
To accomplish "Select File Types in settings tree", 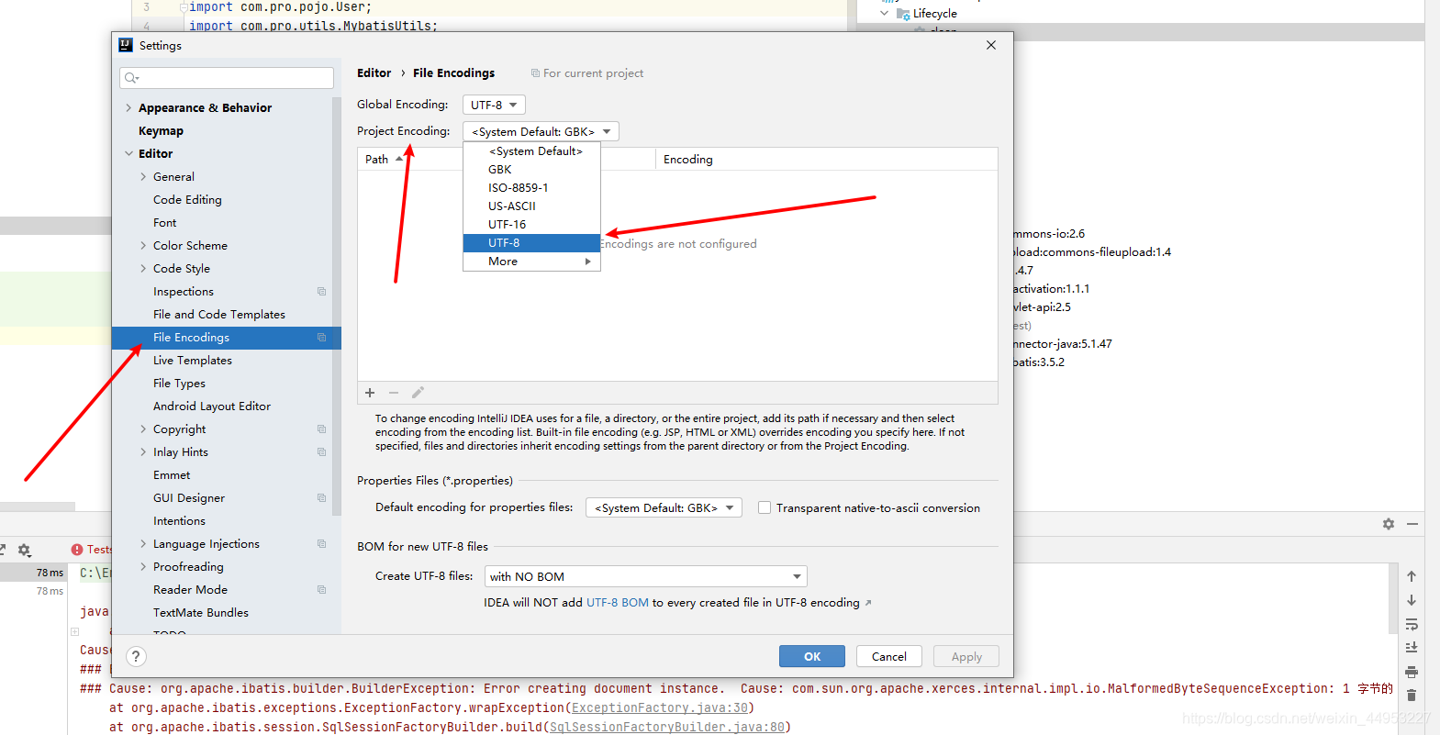I will [179, 384].
